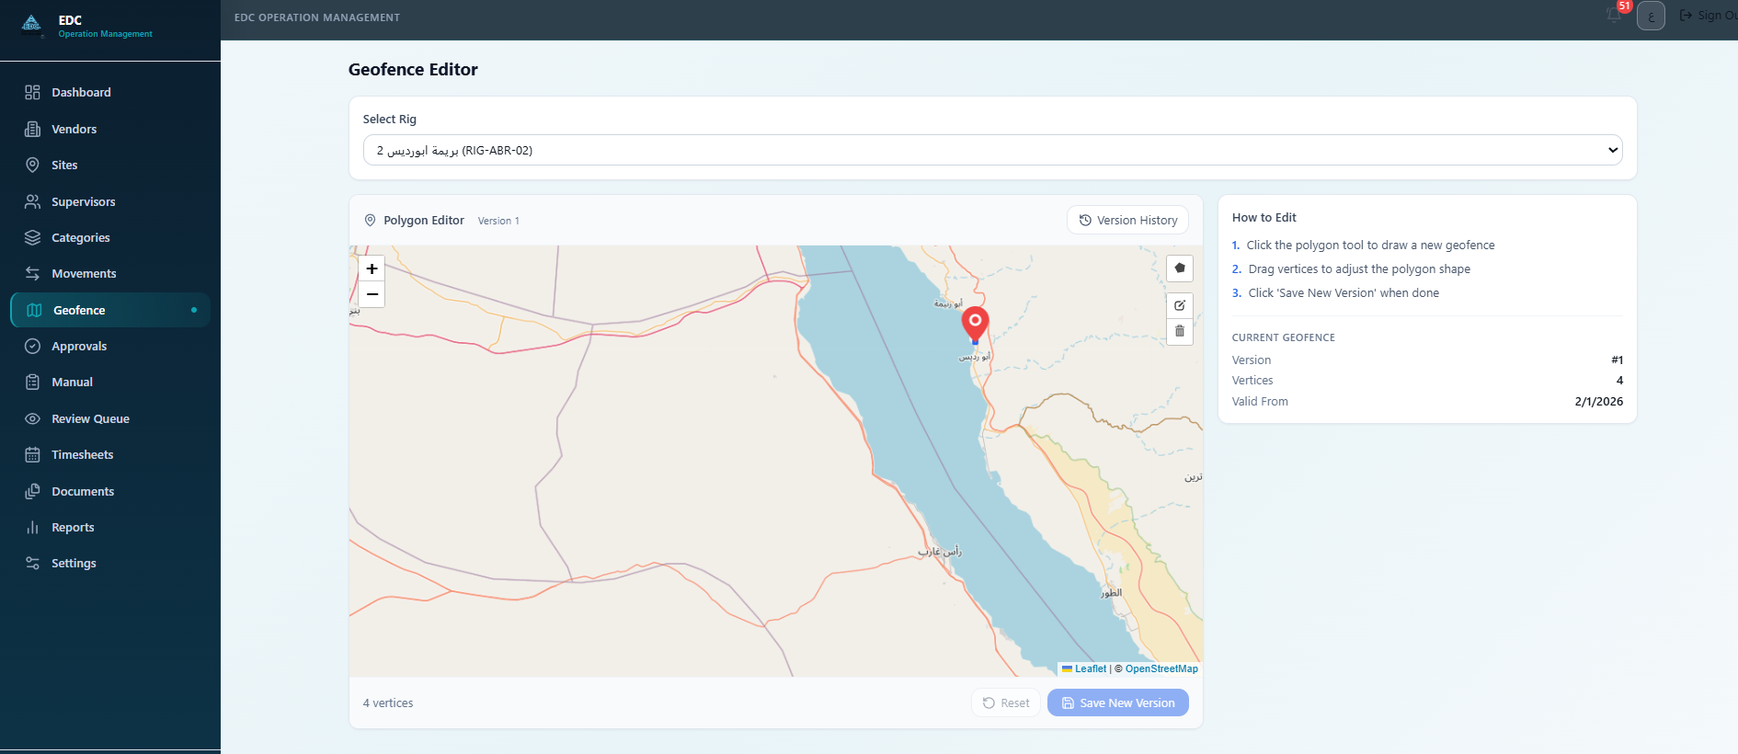
Task: Click the Polygon Editor title
Action: pyautogui.click(x=424, y=221)
